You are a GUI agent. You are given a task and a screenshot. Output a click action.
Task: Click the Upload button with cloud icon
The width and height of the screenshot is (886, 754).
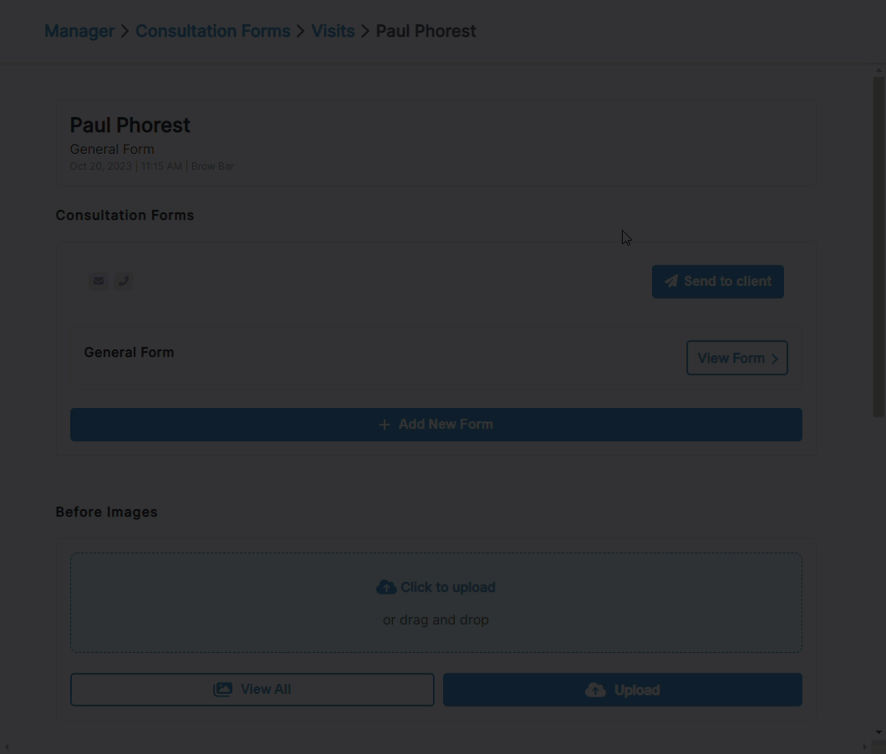pyautogui.click(x=623, y=690)
